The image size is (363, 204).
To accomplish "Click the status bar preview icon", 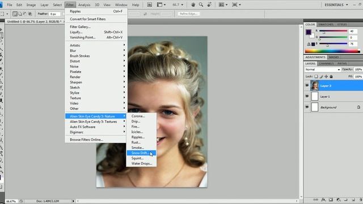I will 21,201.
